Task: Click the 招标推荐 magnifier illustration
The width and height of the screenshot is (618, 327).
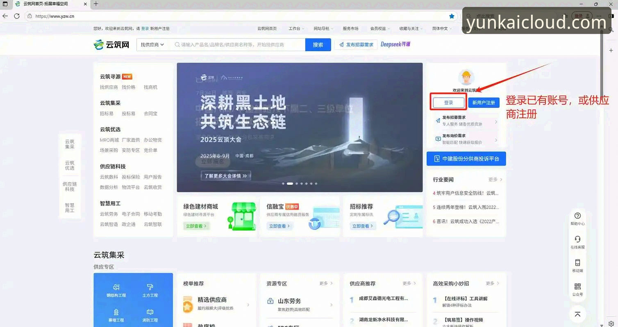Action: coord(402,217)
